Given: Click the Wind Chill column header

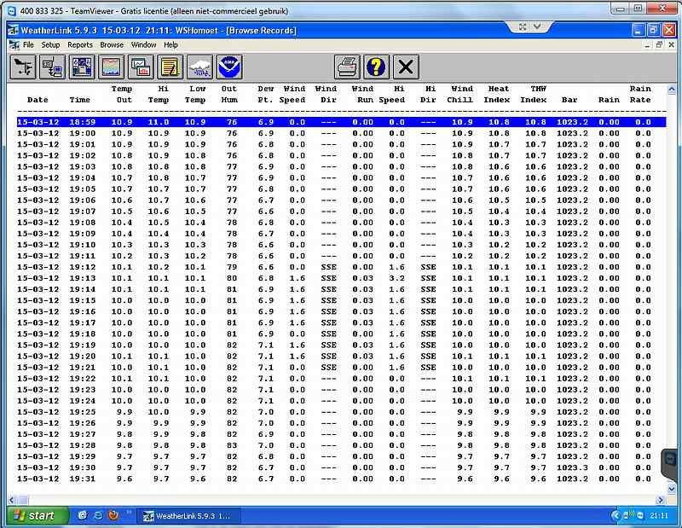Looking at the screenshot, I should 460,95.
